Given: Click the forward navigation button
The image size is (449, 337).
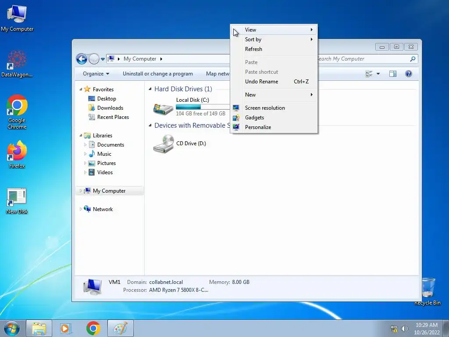Looking at the screenshot, I should coord(94,59).
